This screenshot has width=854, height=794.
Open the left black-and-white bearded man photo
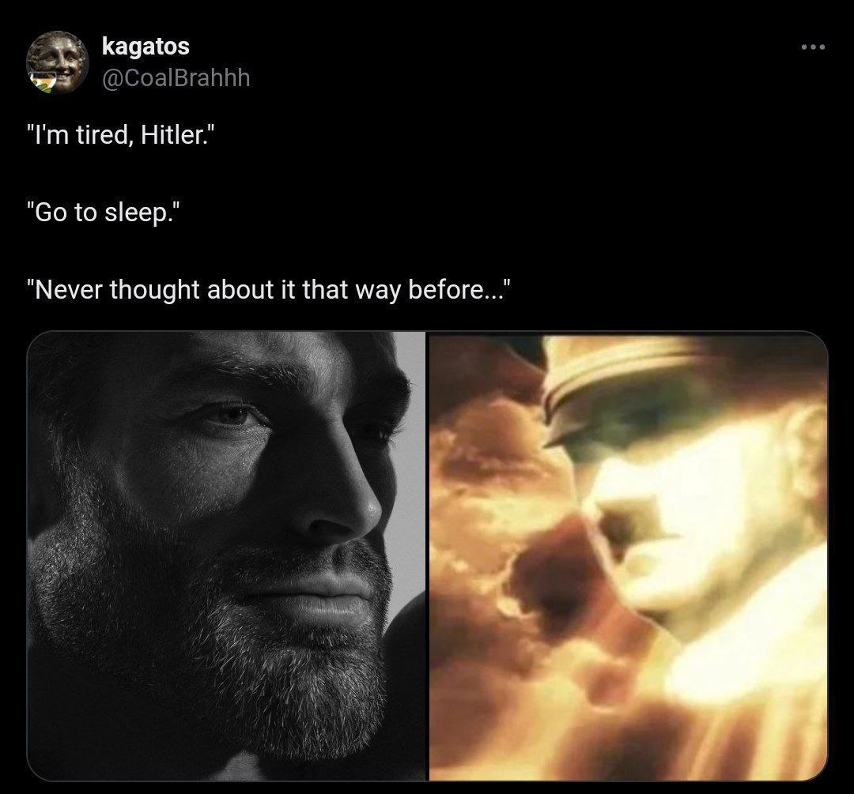(226, 555)
